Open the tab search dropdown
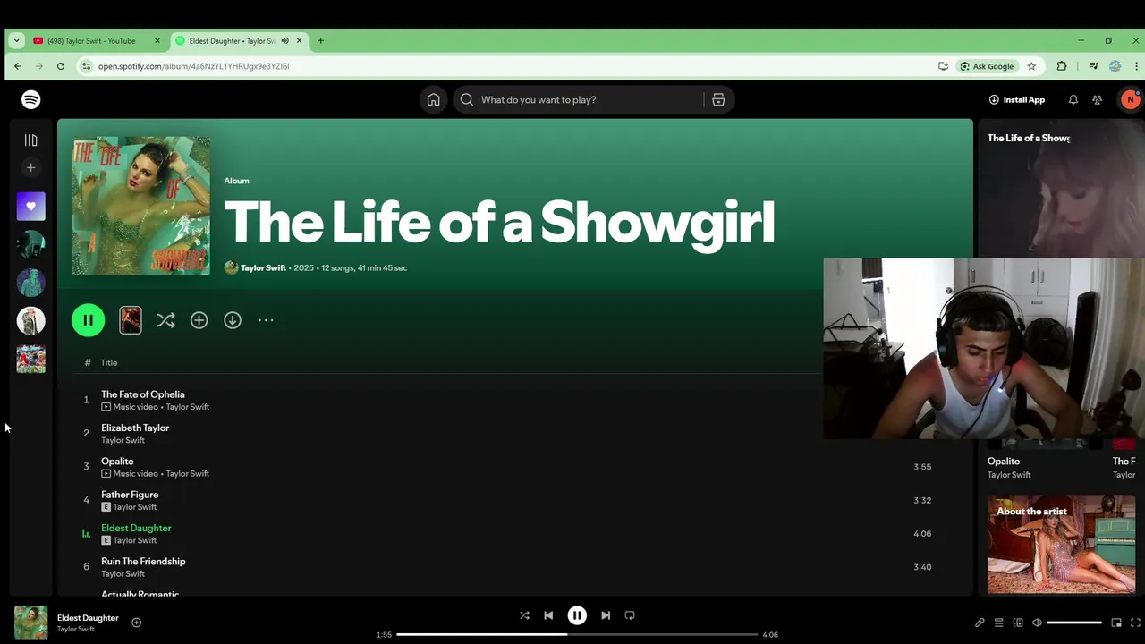This screenshot has height=644, width=1145. point(16,40)
